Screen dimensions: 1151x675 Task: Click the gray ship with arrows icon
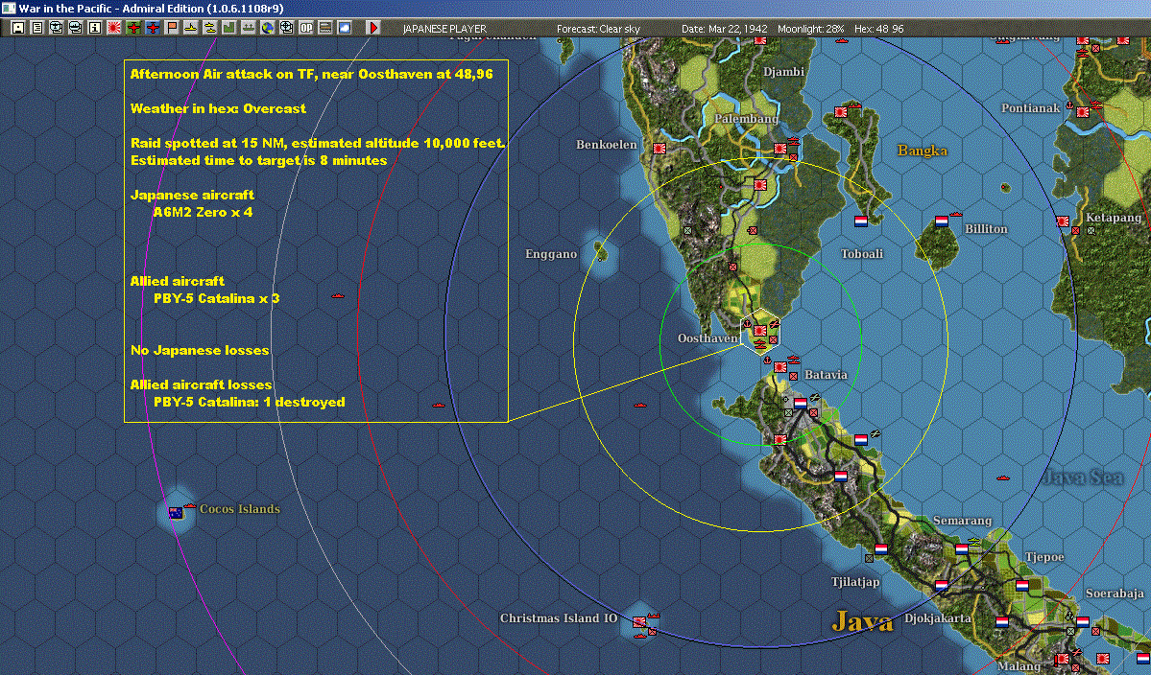(248, 28)
